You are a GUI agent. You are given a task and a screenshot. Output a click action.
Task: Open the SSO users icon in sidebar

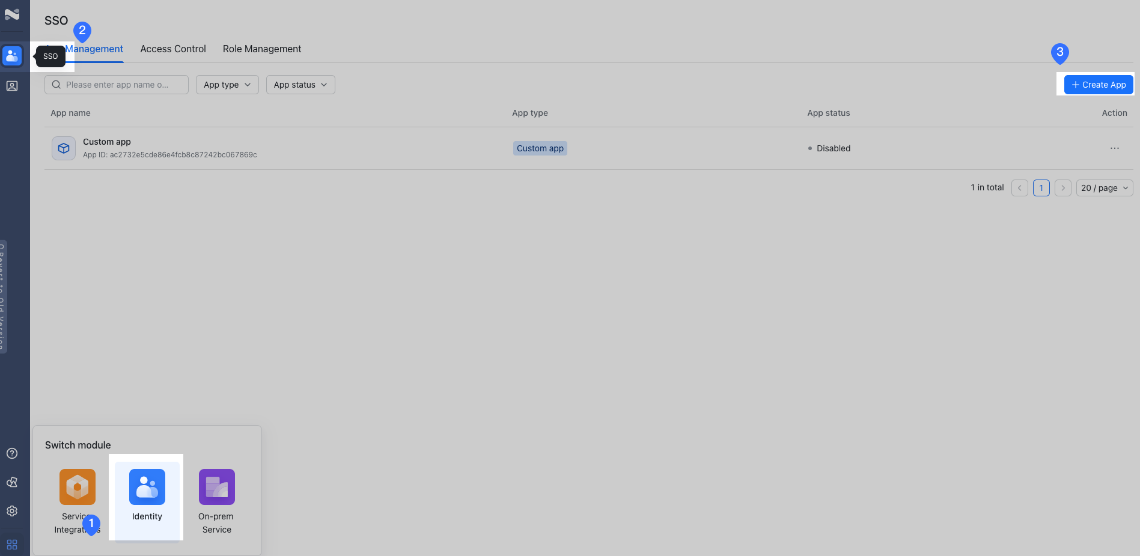12,56
